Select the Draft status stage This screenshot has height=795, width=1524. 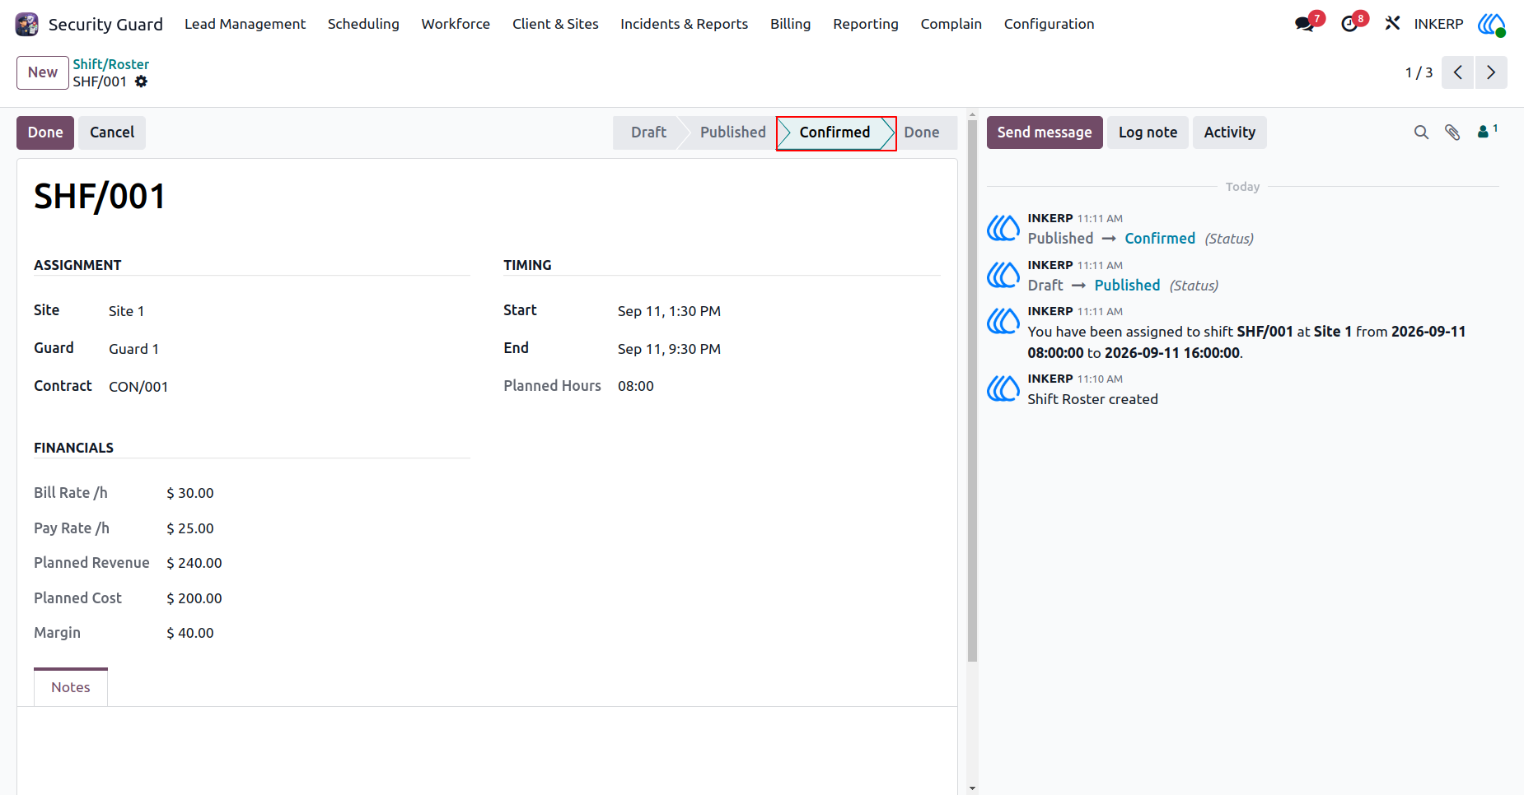(648, 132)
